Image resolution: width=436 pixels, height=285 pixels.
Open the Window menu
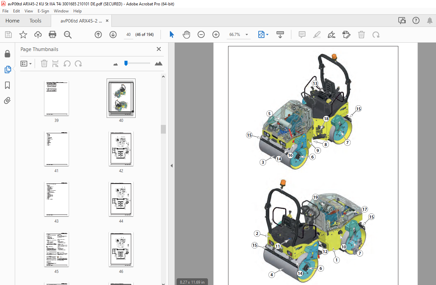coord(61,11)
